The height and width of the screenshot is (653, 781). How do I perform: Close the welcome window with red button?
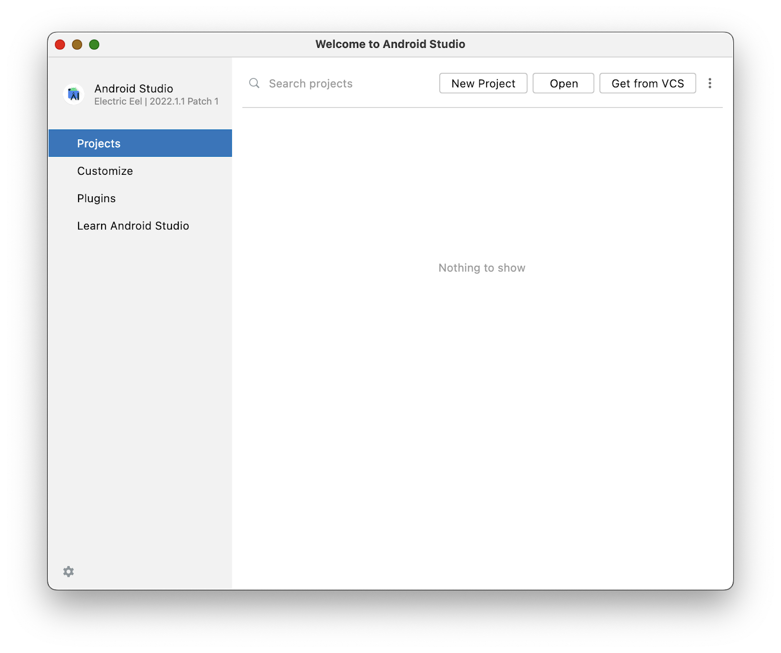pyautogui.click(x=60, y=44)
